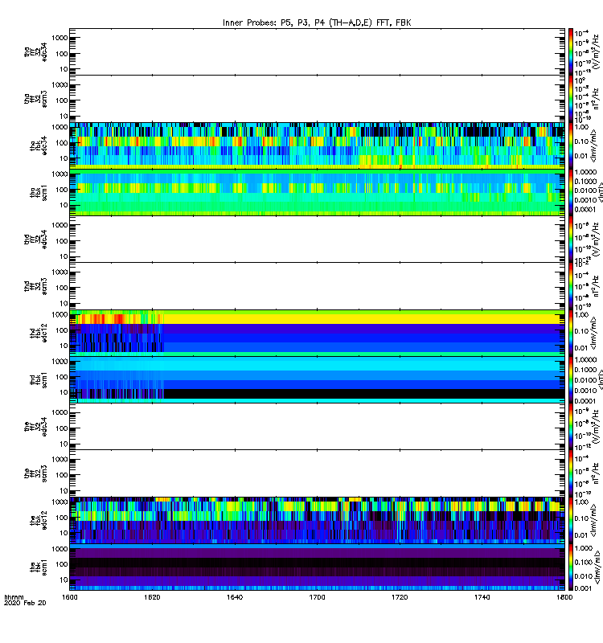Click the tha fbk edc34 spectrogram panel
This screenshot has height=643, width=603.
[x=317, y=145]
